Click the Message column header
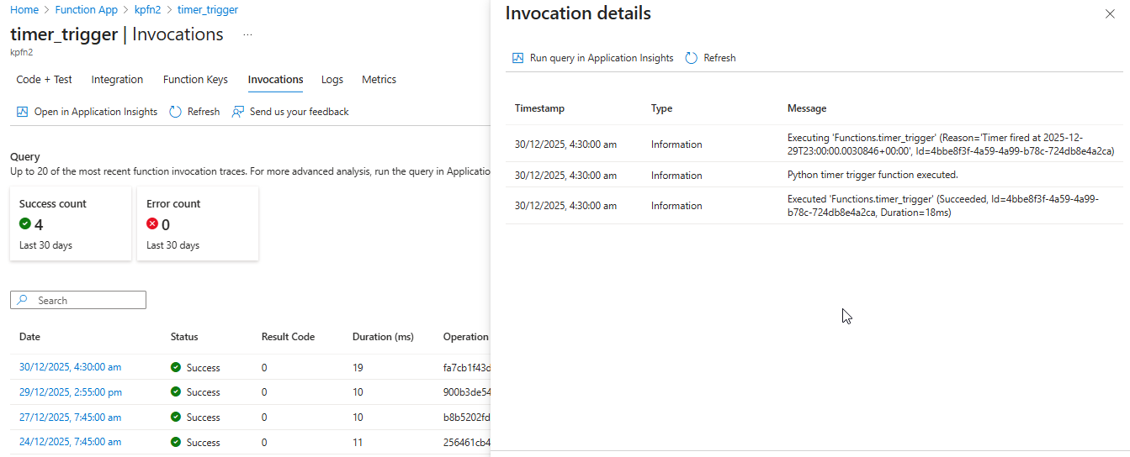This screenshot has width=1130, height=457. pos(807,108)
